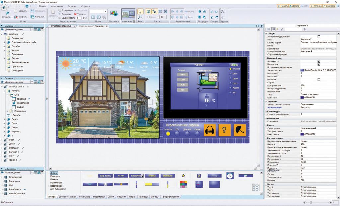Click the Цвет рамки color swatch
340x206 pixels.
tap(302, 134)
